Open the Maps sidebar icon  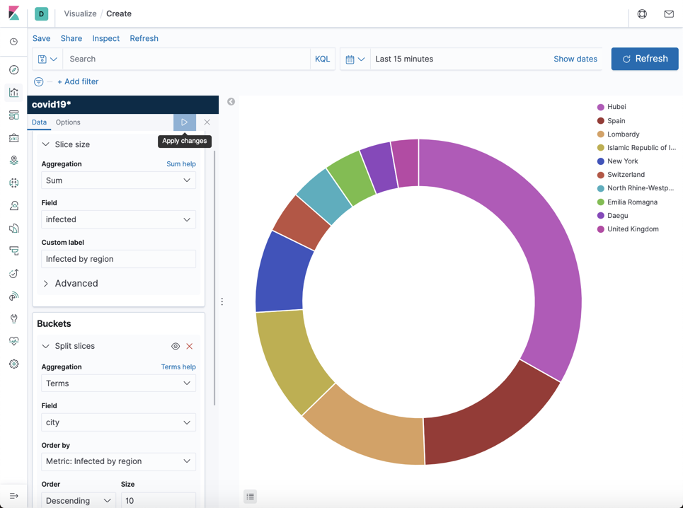pos(14,160)
